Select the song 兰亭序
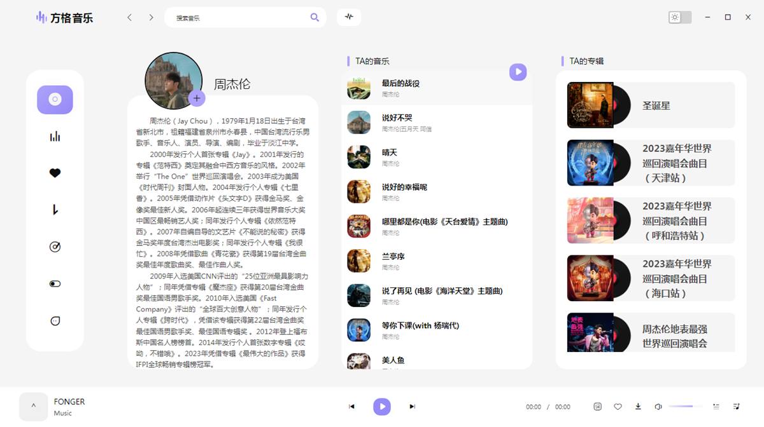The image size is (764, 427). click(x=393, y=257)
